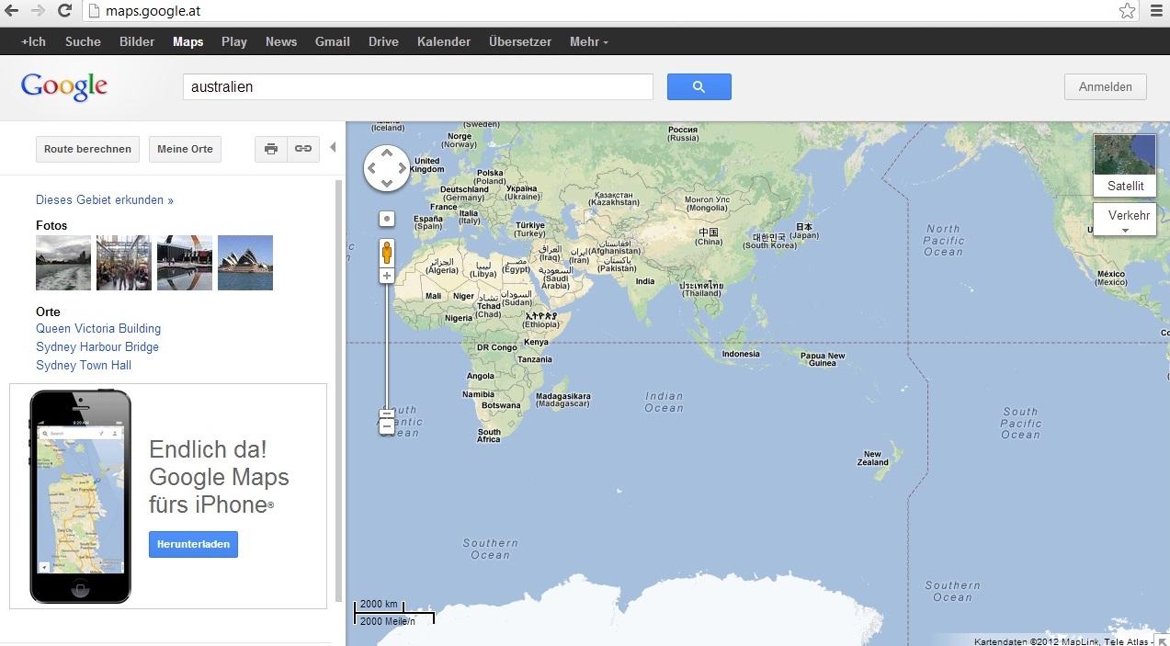Open Übersetzer in the top bar
The width and height of the screenshot is (1170, 646).
[520, 41]
